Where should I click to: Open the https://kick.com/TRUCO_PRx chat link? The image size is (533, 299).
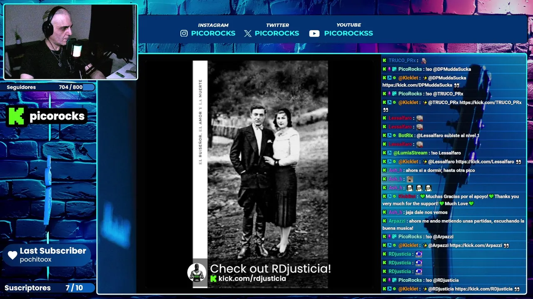coord(490,103)
